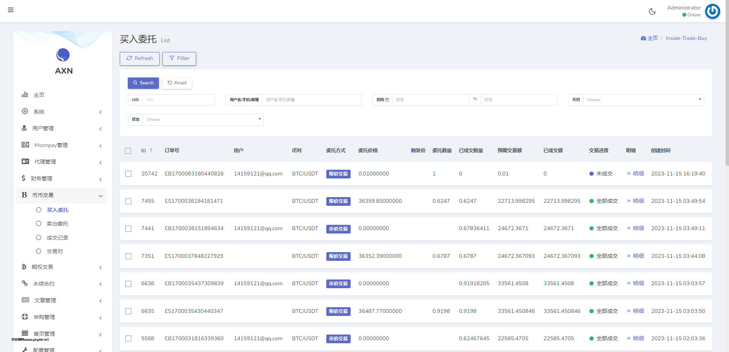The height and width of the screenshot is (352, 729).
Task: Open the 币对 Choose dropdown
Action: tap(643, 100)
